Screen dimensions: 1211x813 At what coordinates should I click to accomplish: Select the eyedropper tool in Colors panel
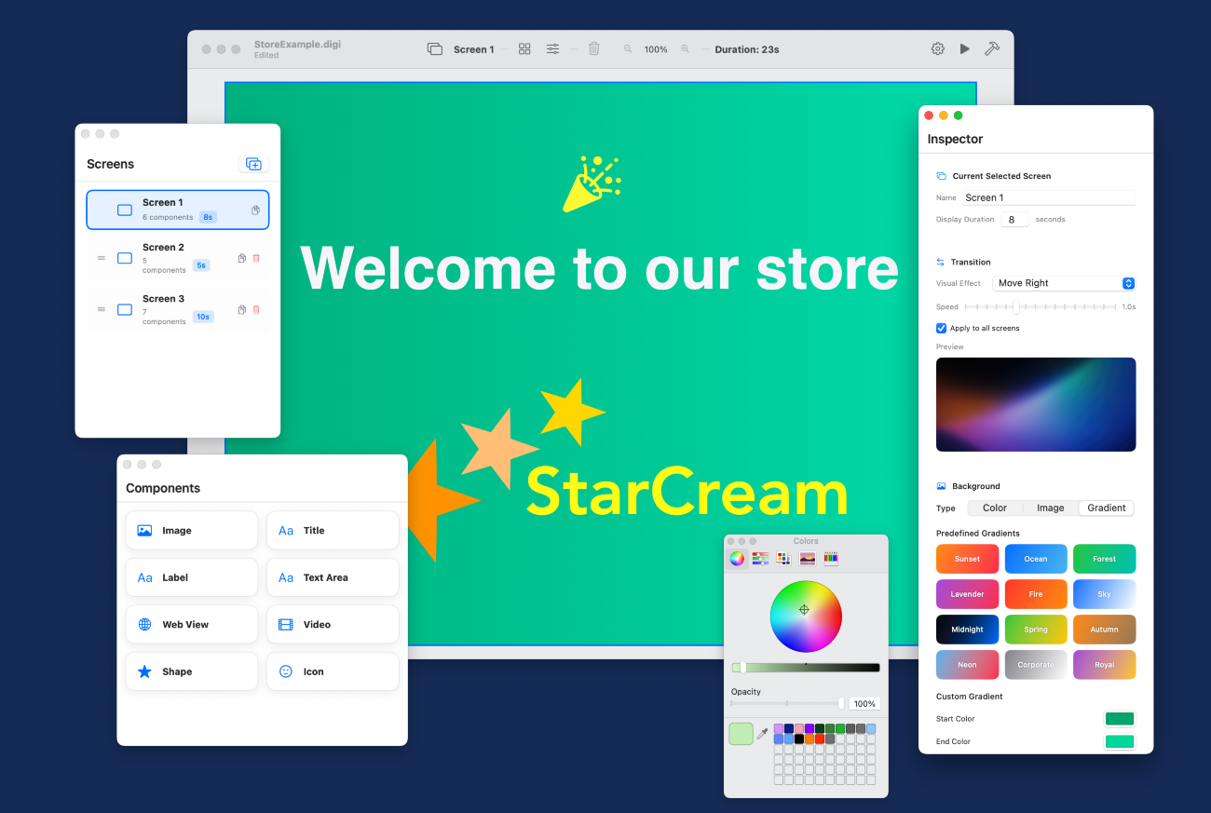click(762, 734)
